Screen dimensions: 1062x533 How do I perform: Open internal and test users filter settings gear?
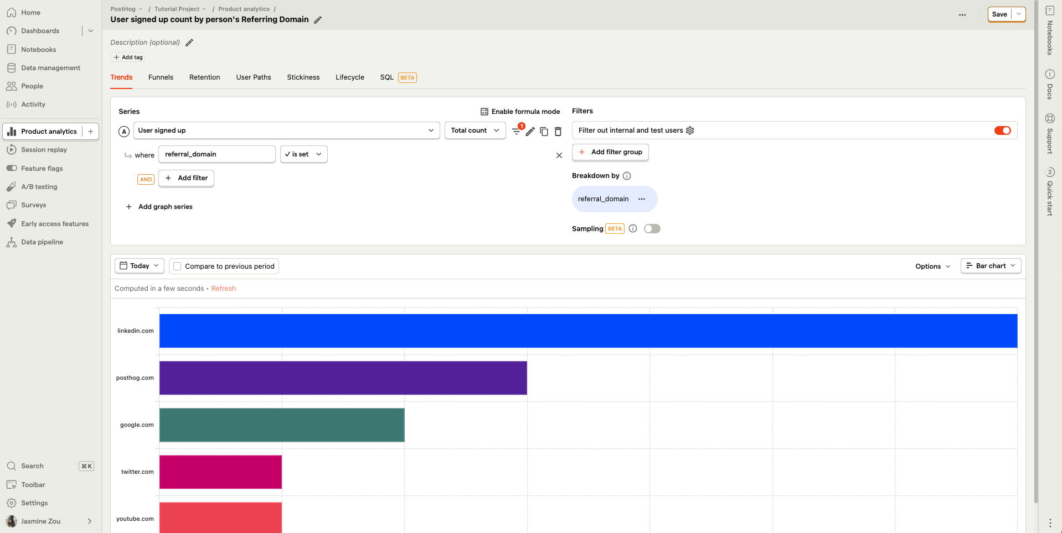690,130
